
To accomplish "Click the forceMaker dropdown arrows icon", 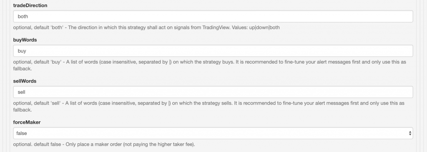I will [410, 133].
